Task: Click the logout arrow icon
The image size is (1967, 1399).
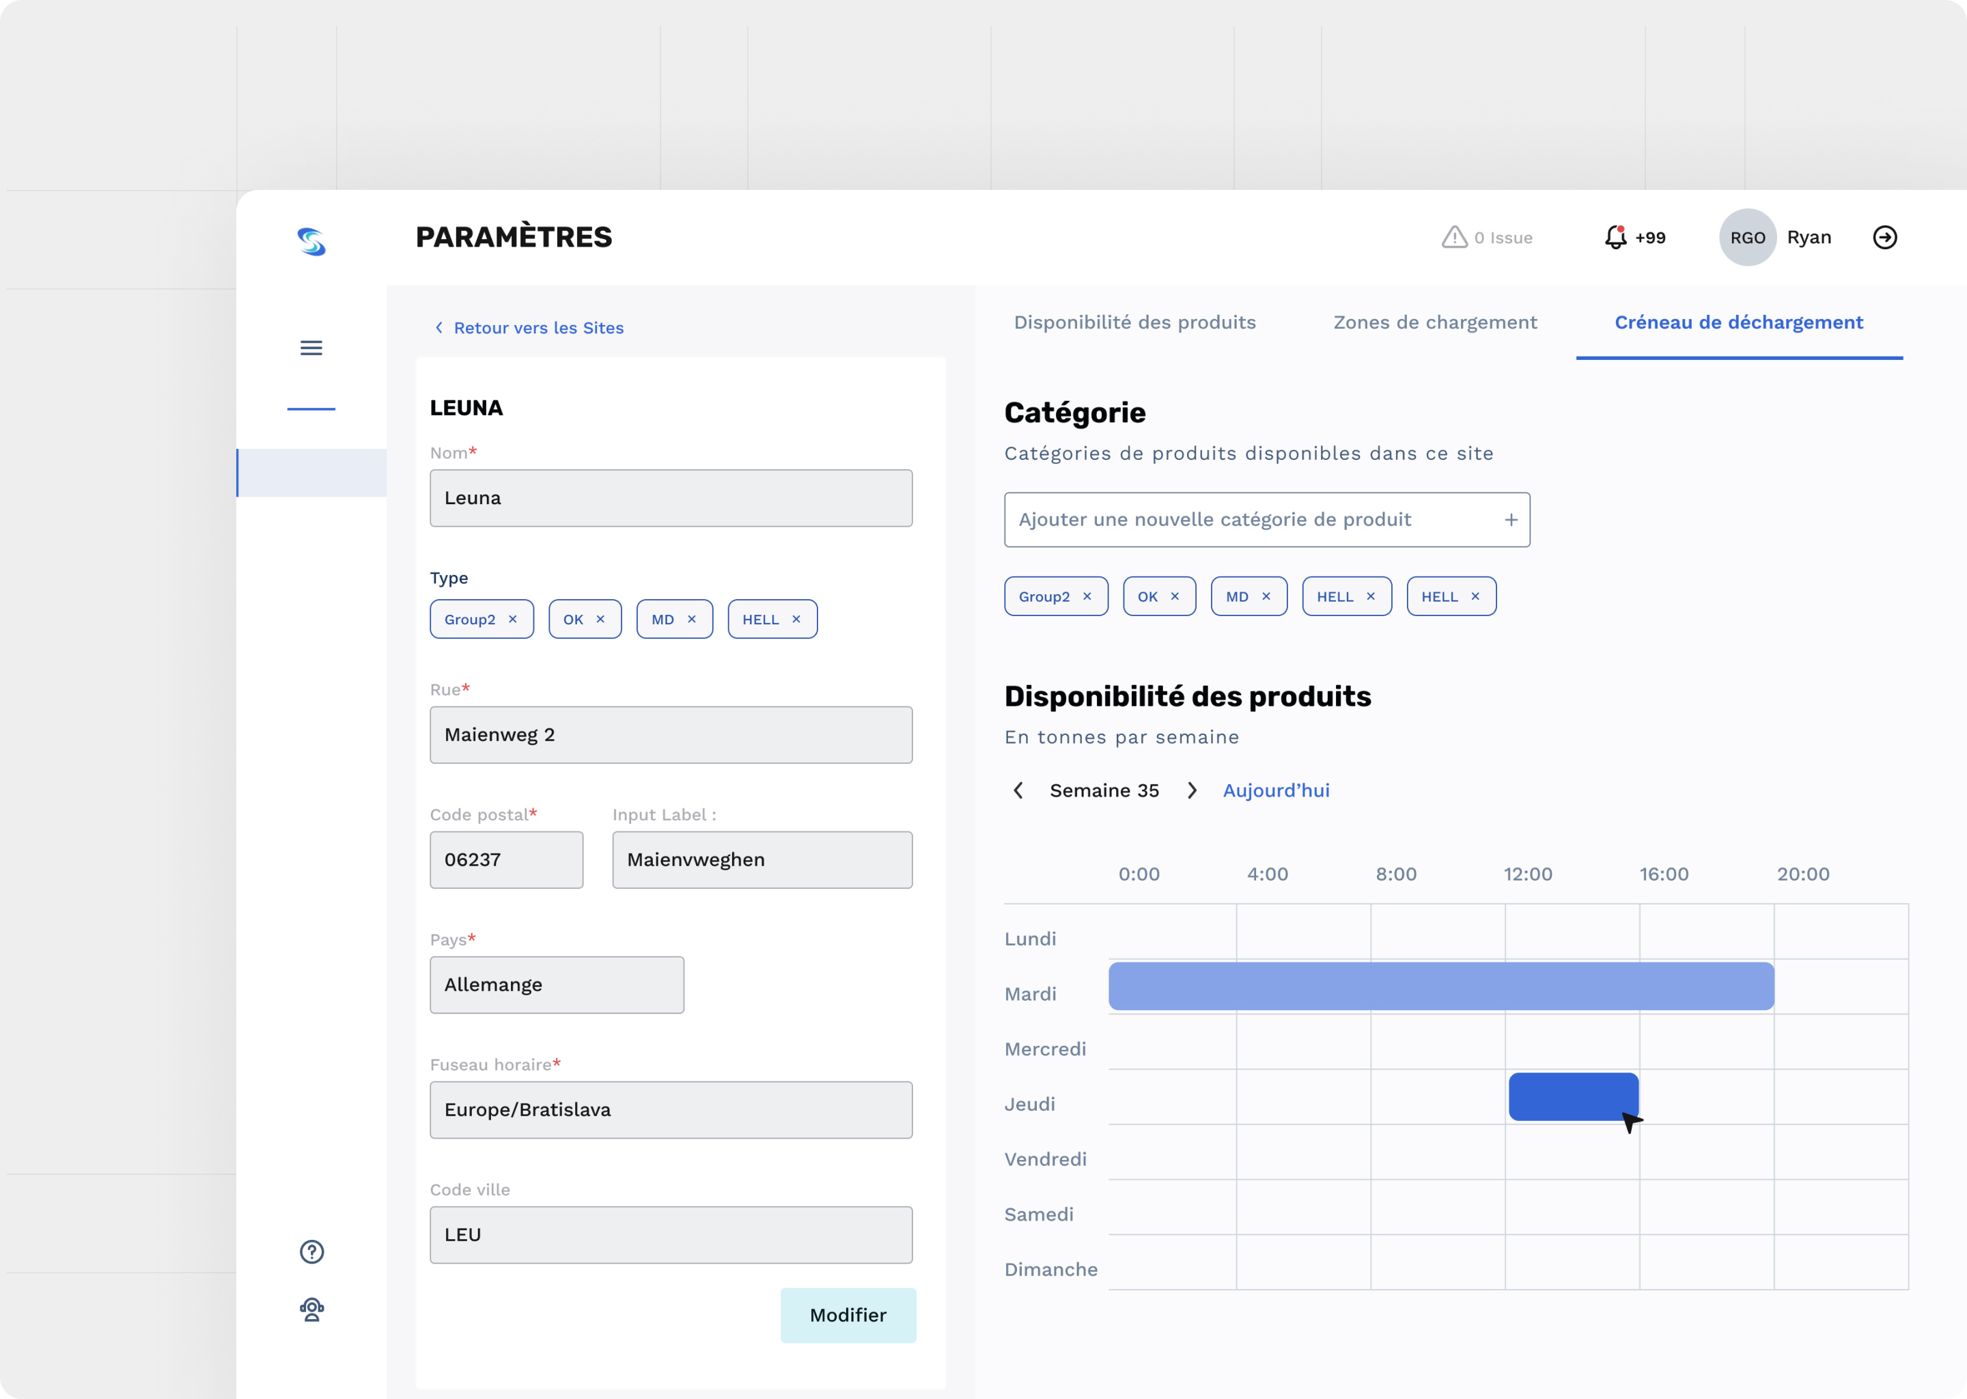Action: pyautogui.click(x=1885, y=237)
